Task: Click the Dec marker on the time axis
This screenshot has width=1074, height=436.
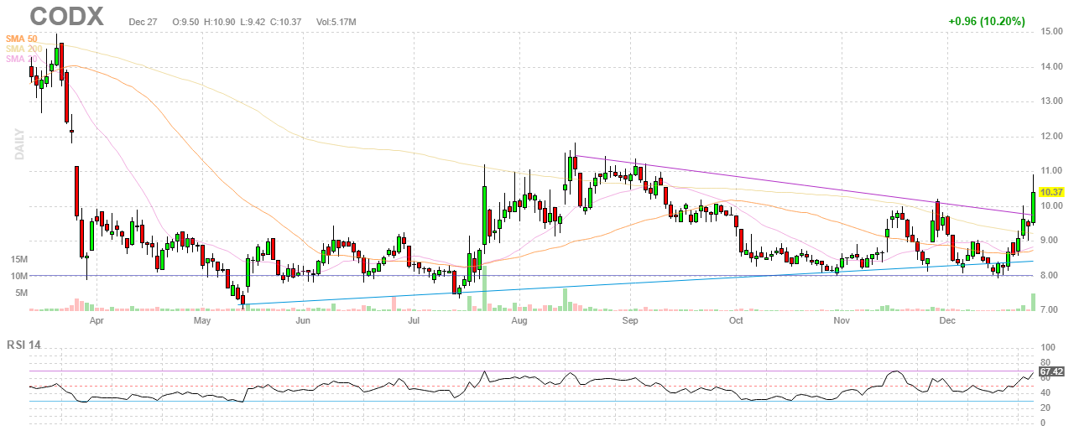Action: [948, 320]
